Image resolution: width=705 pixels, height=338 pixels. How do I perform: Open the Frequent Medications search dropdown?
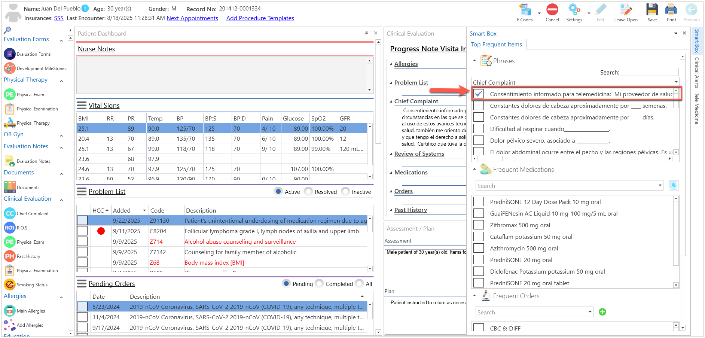660,185
